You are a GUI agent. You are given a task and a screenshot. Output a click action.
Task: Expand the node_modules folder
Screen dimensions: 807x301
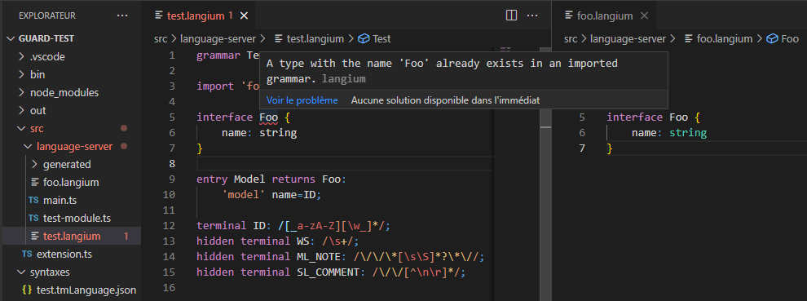(x=21, y=93)
